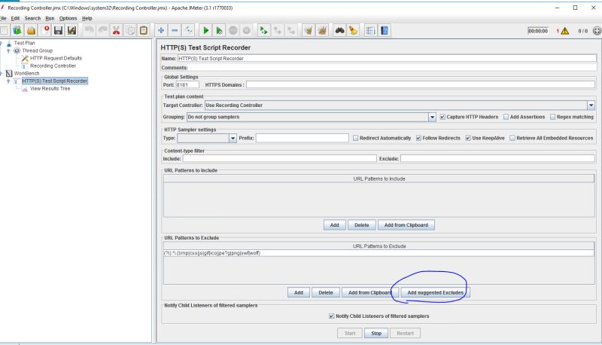
Task: Click the HTTPS Domains field
Action: click(x=421, y=84)
